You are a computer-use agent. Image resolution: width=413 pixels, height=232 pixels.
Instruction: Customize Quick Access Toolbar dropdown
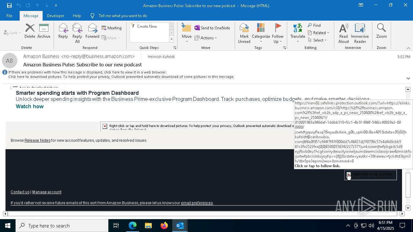coord(56,5)
